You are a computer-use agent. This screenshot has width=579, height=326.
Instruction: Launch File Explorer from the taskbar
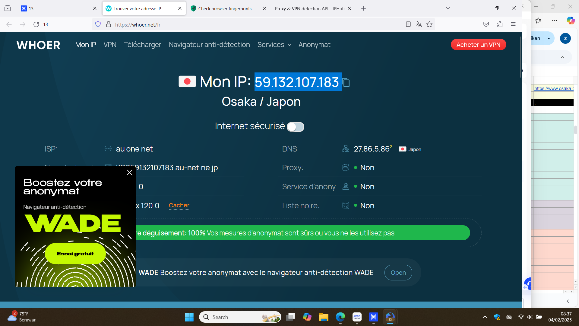tap(324, 317)
